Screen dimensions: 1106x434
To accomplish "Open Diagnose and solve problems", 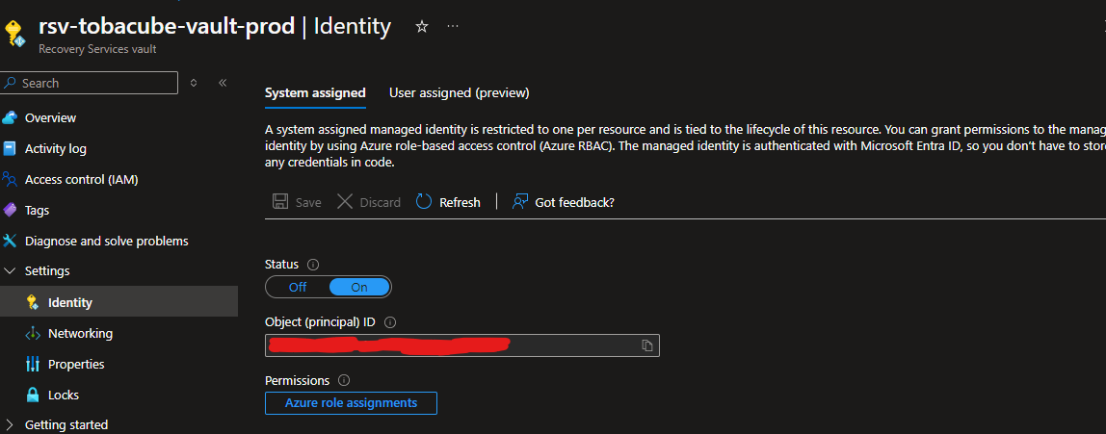I will pos(107,241).
